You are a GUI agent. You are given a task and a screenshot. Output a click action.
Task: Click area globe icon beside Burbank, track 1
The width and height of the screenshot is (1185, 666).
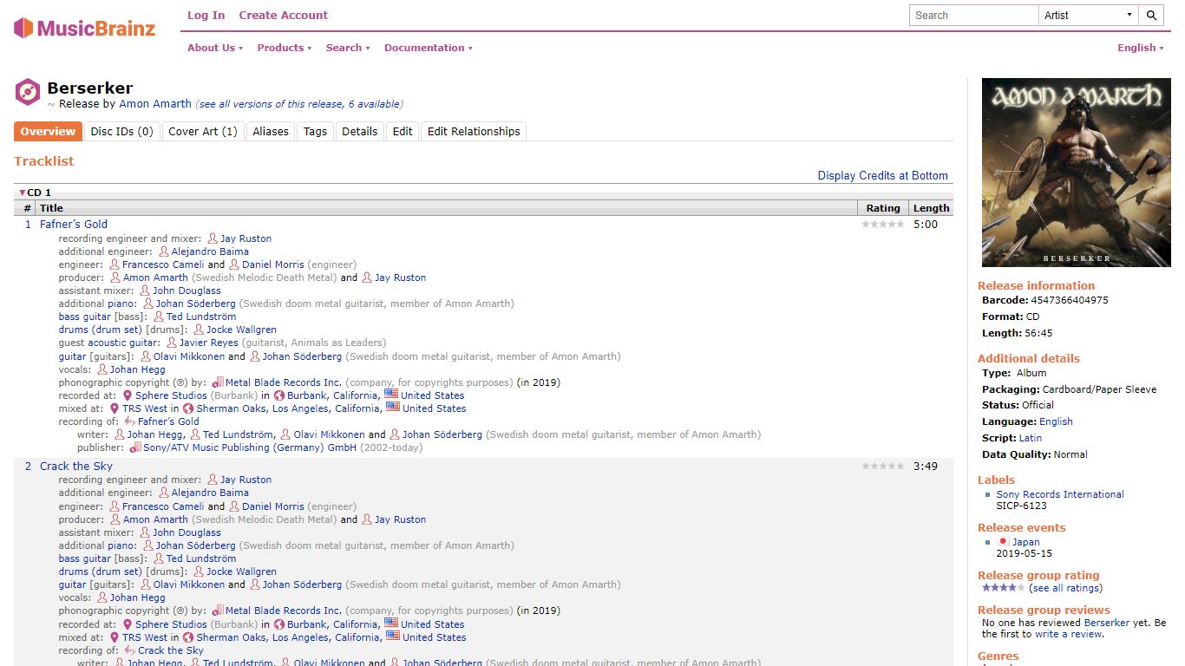click(279, 395)
